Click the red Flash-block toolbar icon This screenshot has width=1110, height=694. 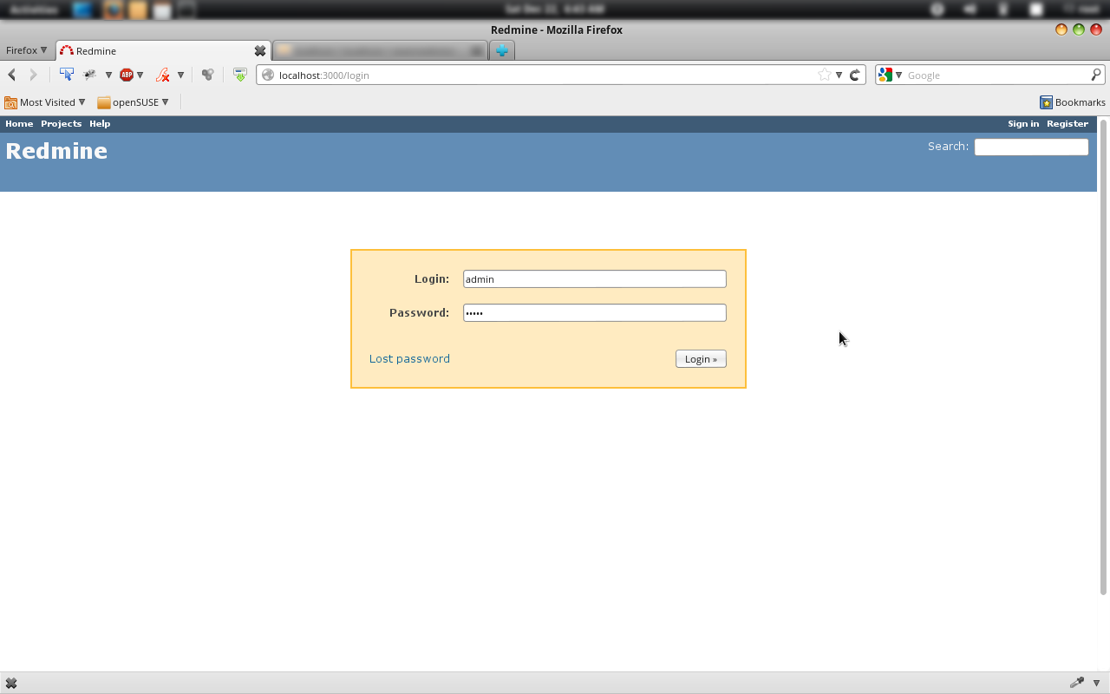pyautogui.click(x=163, y=75)
